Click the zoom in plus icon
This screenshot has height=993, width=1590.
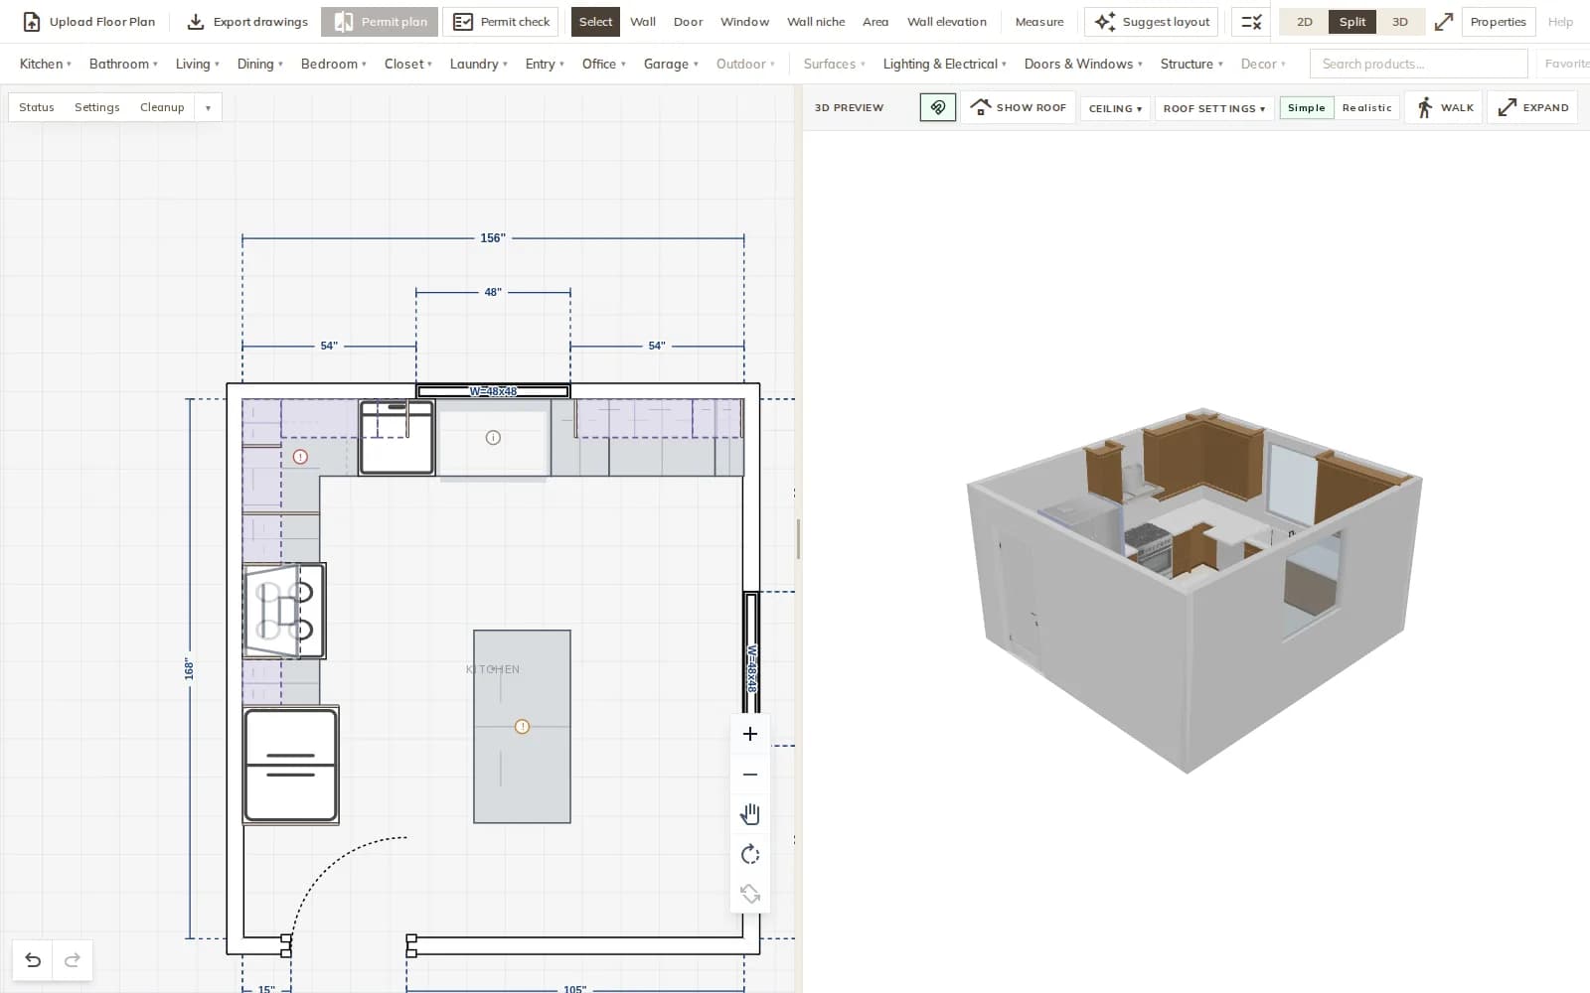click(750, 734)
